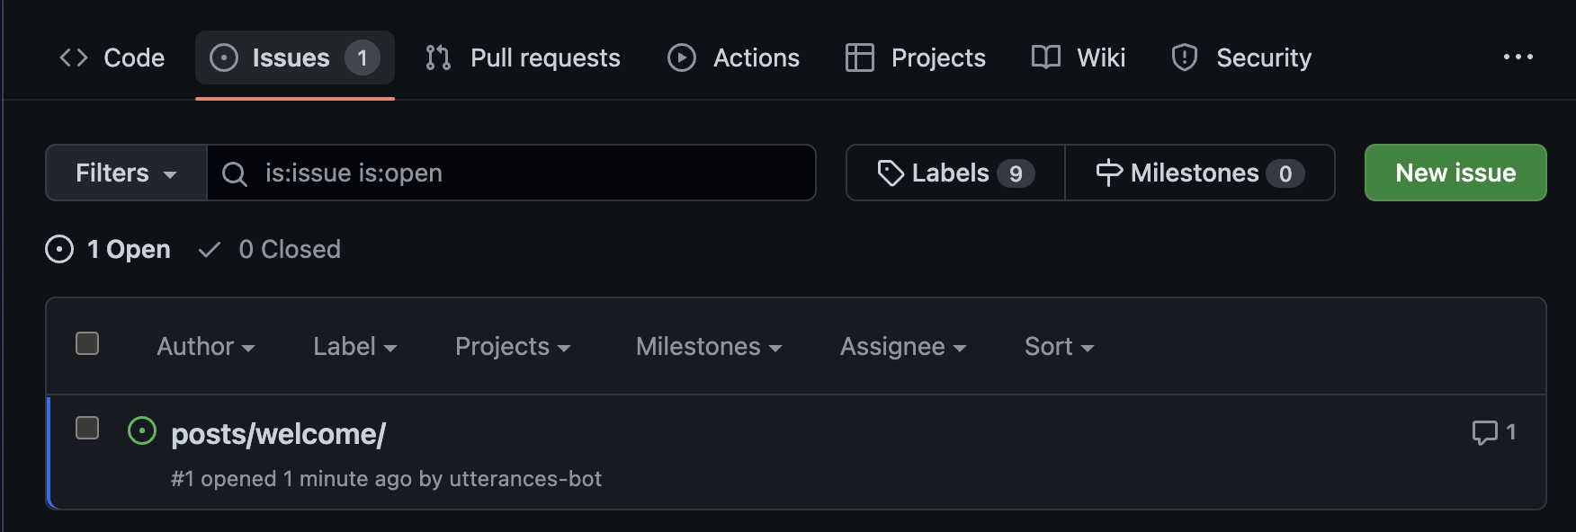Open the Sort dropdown
This screenshot has height=532, width=1576.
click(x=1059, y=347)
